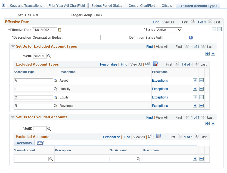Open the lookup for Account Type A

(55, 81)
